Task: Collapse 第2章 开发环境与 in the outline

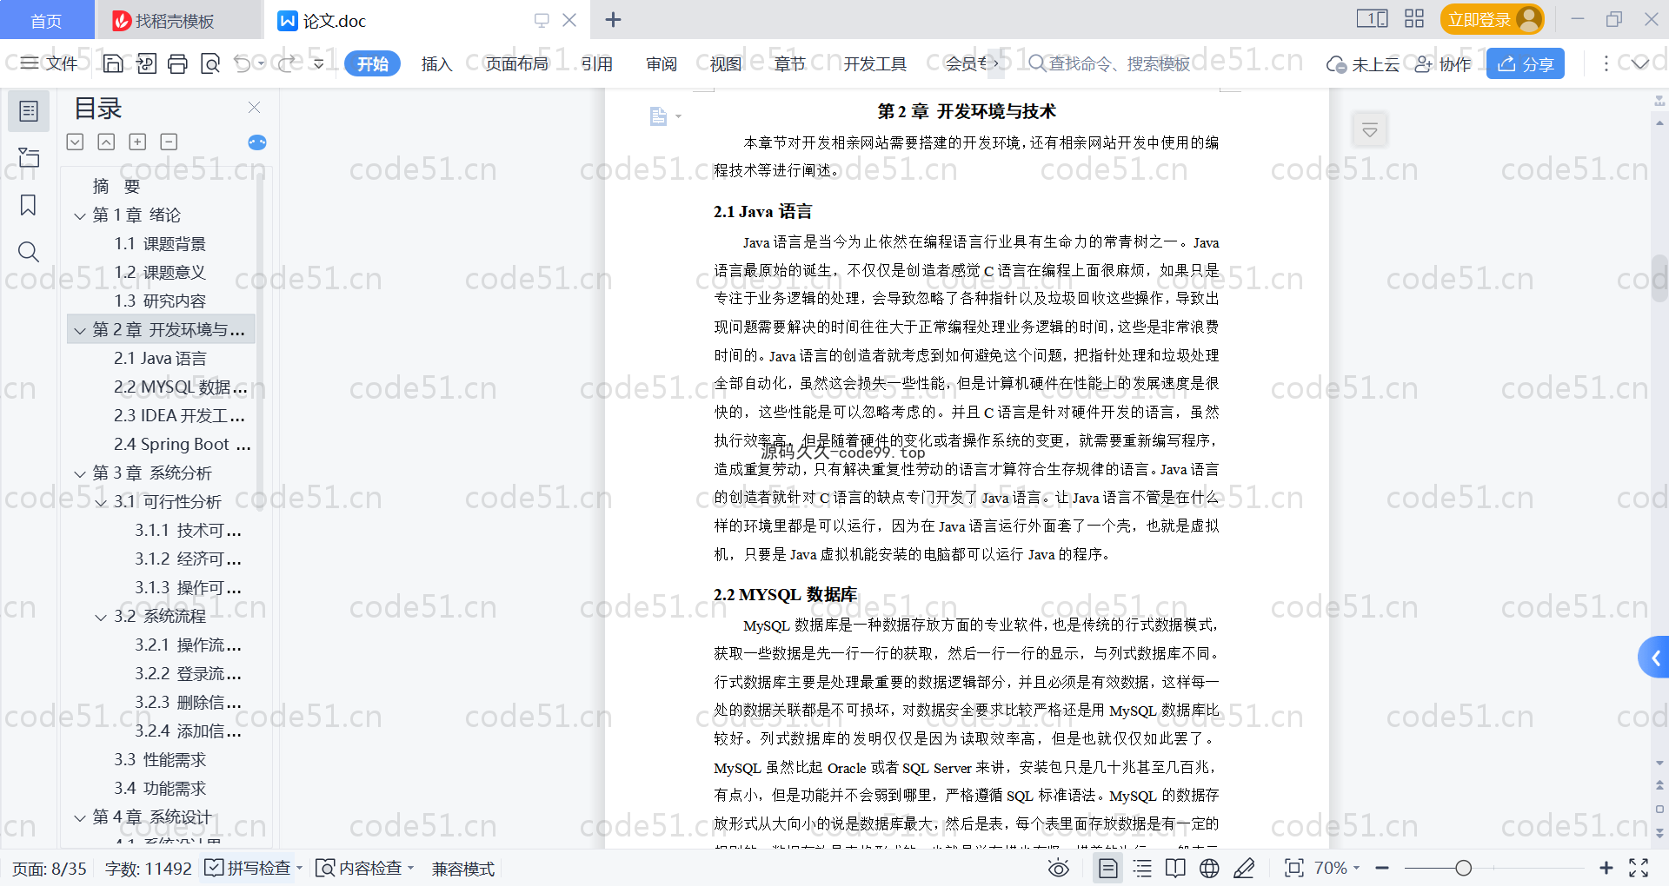Action: pos(80,331)
